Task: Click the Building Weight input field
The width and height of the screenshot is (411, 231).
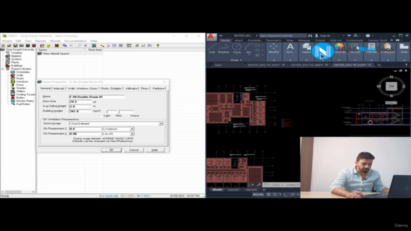Action: (x=80, y=111)
